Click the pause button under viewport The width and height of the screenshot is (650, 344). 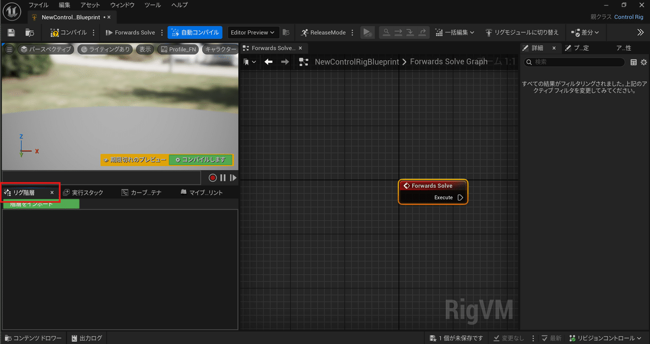(x=223, y=177)
